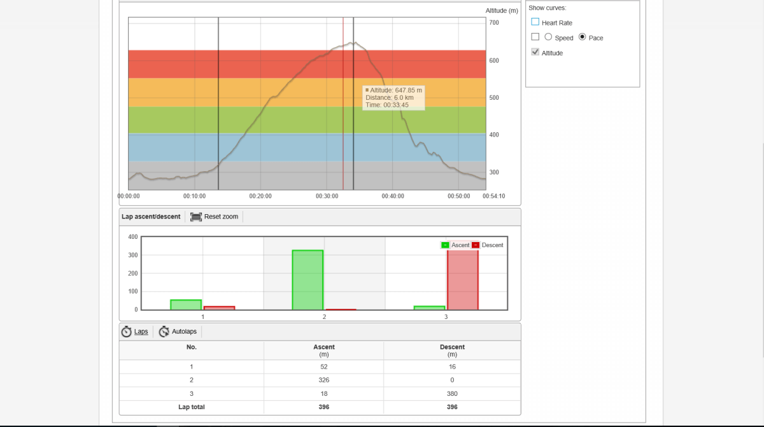Select the Speed radio button

[548, 37]
